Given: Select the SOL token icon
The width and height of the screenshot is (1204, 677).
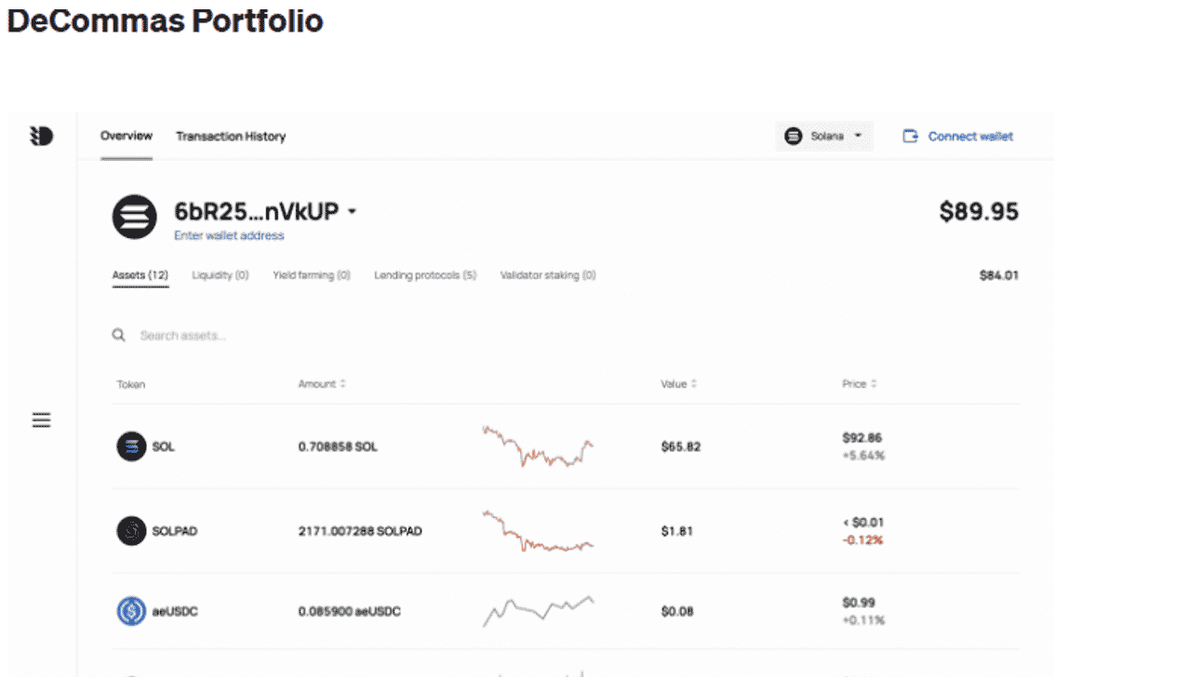Looking at the screenshot, I should coord(130,446).
